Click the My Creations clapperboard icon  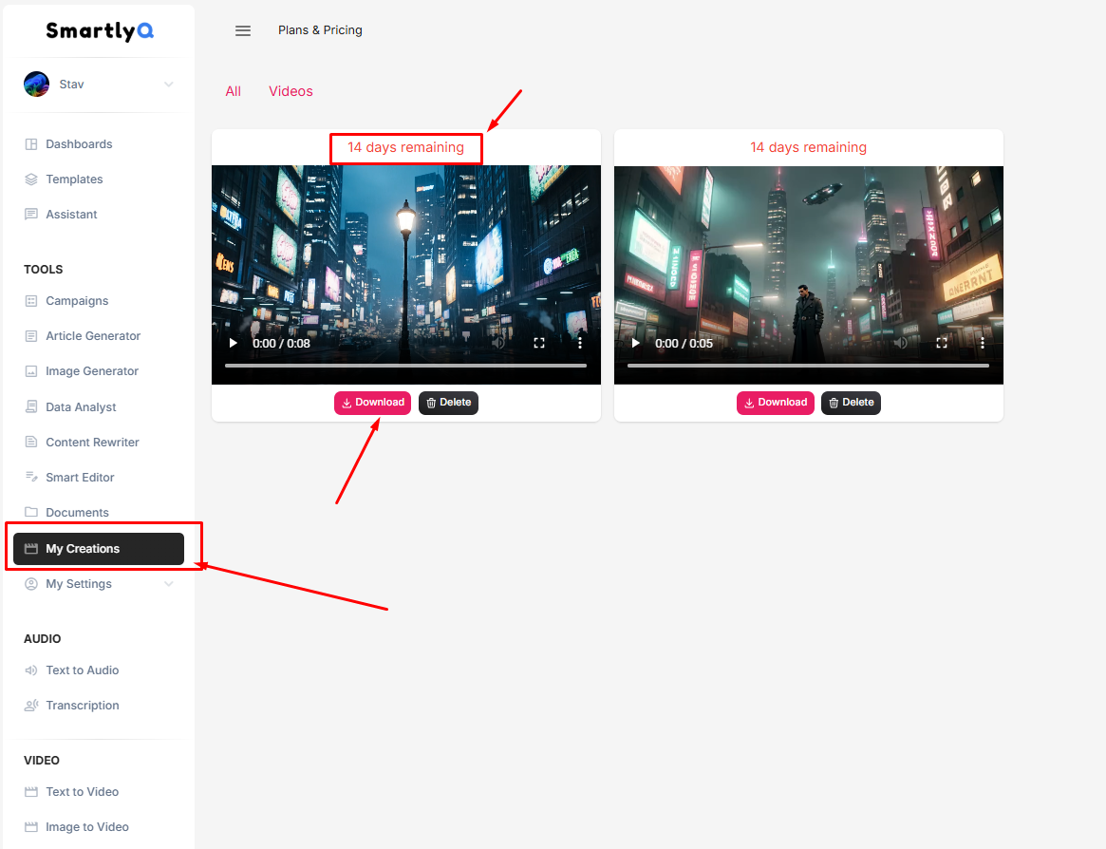(x=31, y=548)
